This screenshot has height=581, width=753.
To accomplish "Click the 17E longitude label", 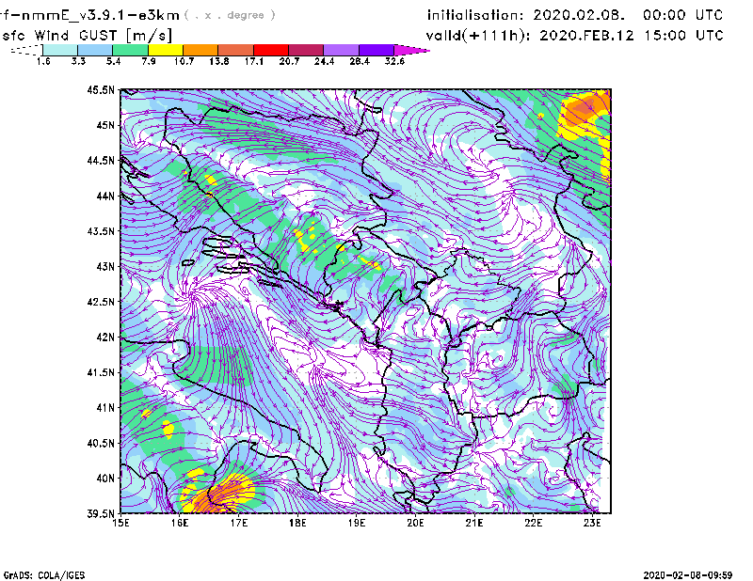I will pos(239,523).
